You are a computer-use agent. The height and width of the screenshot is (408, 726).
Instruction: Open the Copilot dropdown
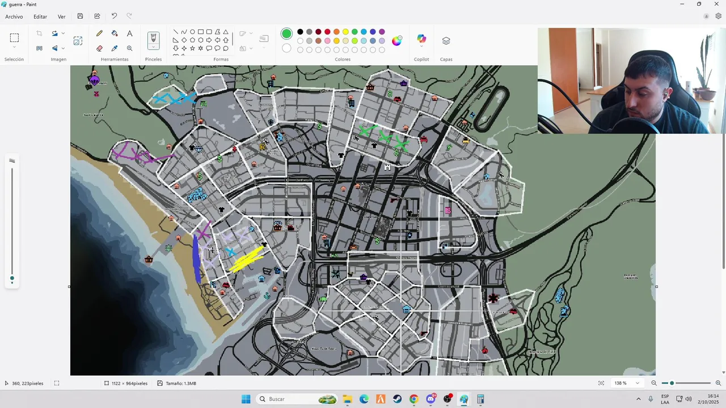[421, 47]
